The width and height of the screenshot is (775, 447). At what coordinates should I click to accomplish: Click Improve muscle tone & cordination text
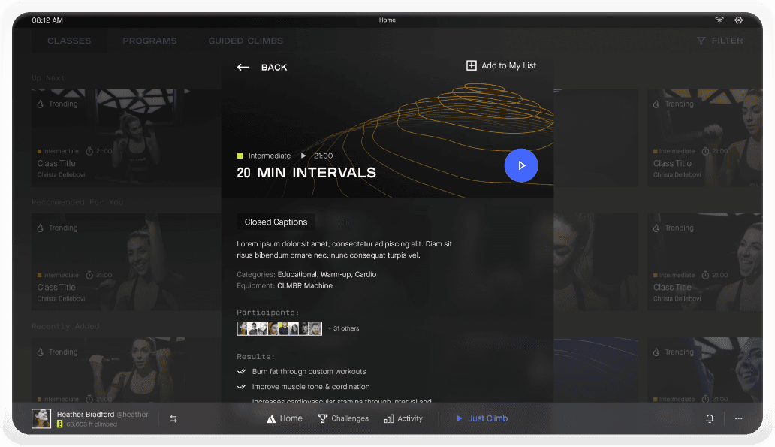[311, 387]
